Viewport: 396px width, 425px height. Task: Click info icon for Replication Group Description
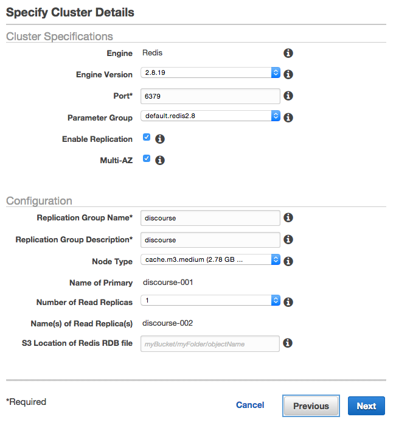point(288,239)
